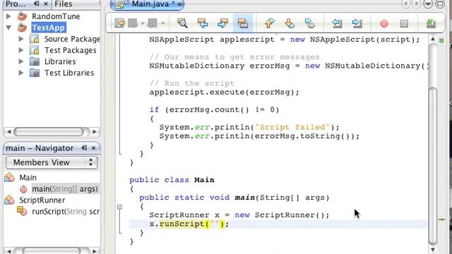
Task: Select Libraries in project tree
Action: [x=60, y=61]
